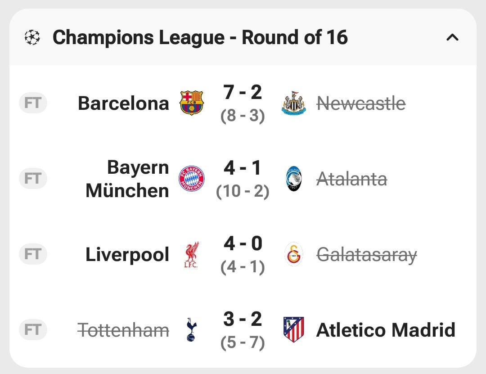The width and height of the screenshot is (486, 374).
Task: Click FT status badge on Liverpool match
Action: [33, 255]
